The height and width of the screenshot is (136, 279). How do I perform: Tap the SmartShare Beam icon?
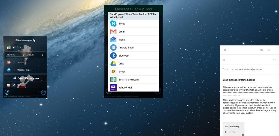point(113,79)
